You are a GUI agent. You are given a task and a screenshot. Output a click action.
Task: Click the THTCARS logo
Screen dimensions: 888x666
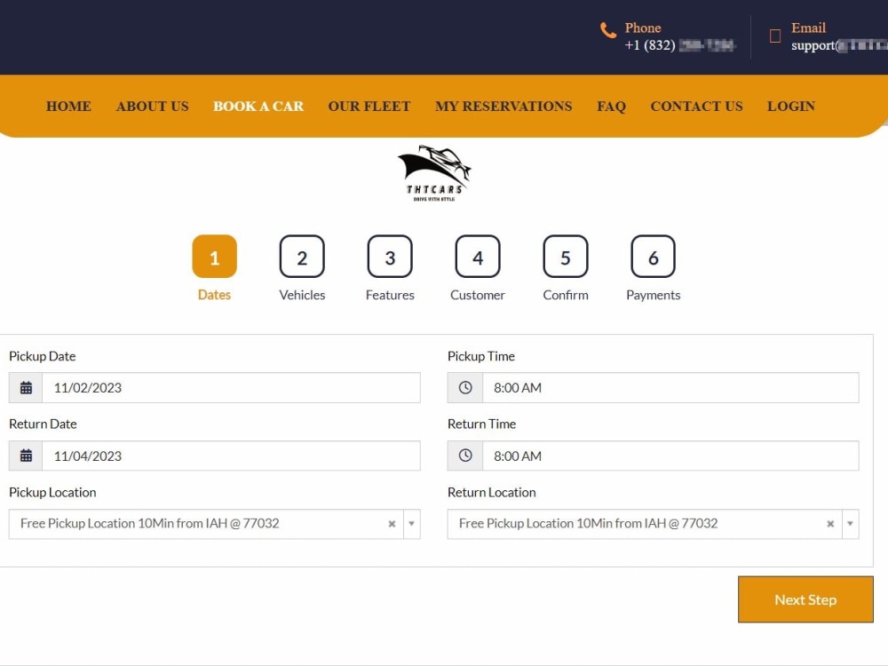point(434,173)
